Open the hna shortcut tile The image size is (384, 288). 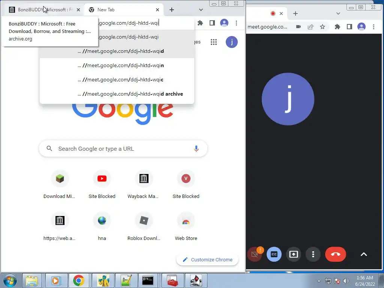[x=102, y=226]
